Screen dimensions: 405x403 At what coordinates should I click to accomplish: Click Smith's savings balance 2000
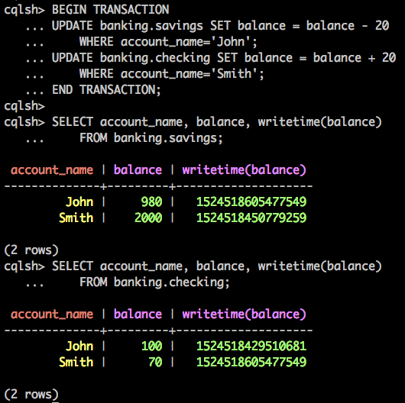coord(148,218)
